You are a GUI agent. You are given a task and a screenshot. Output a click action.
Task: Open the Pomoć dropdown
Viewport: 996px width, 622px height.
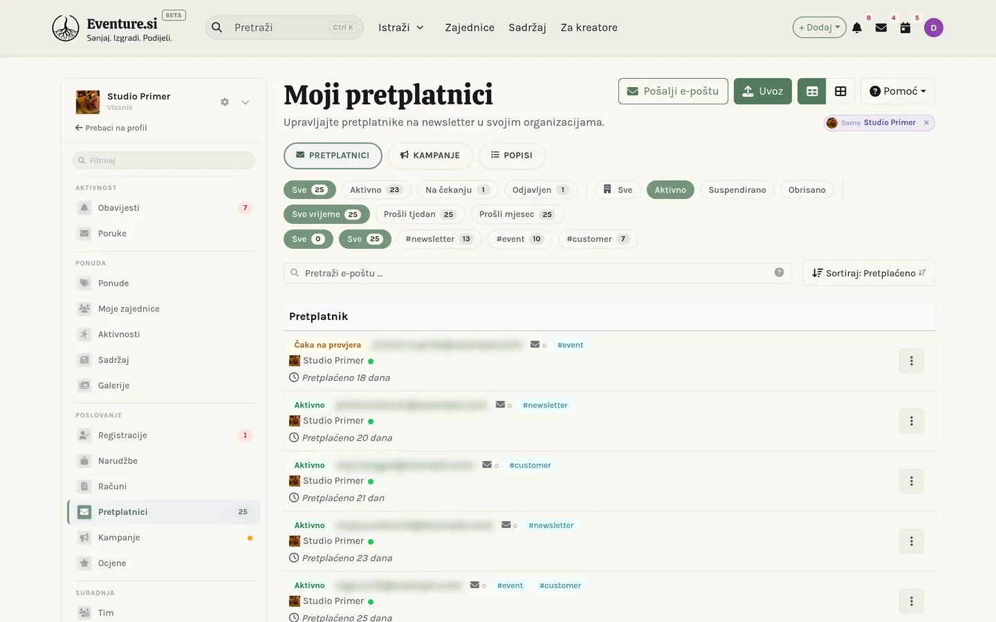[898, 91]
